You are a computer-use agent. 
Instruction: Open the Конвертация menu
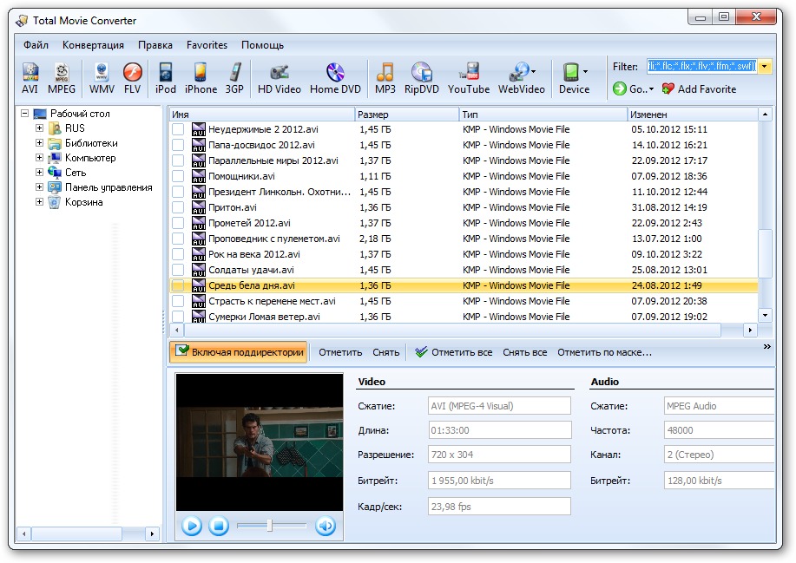click(x=93, y=45)
